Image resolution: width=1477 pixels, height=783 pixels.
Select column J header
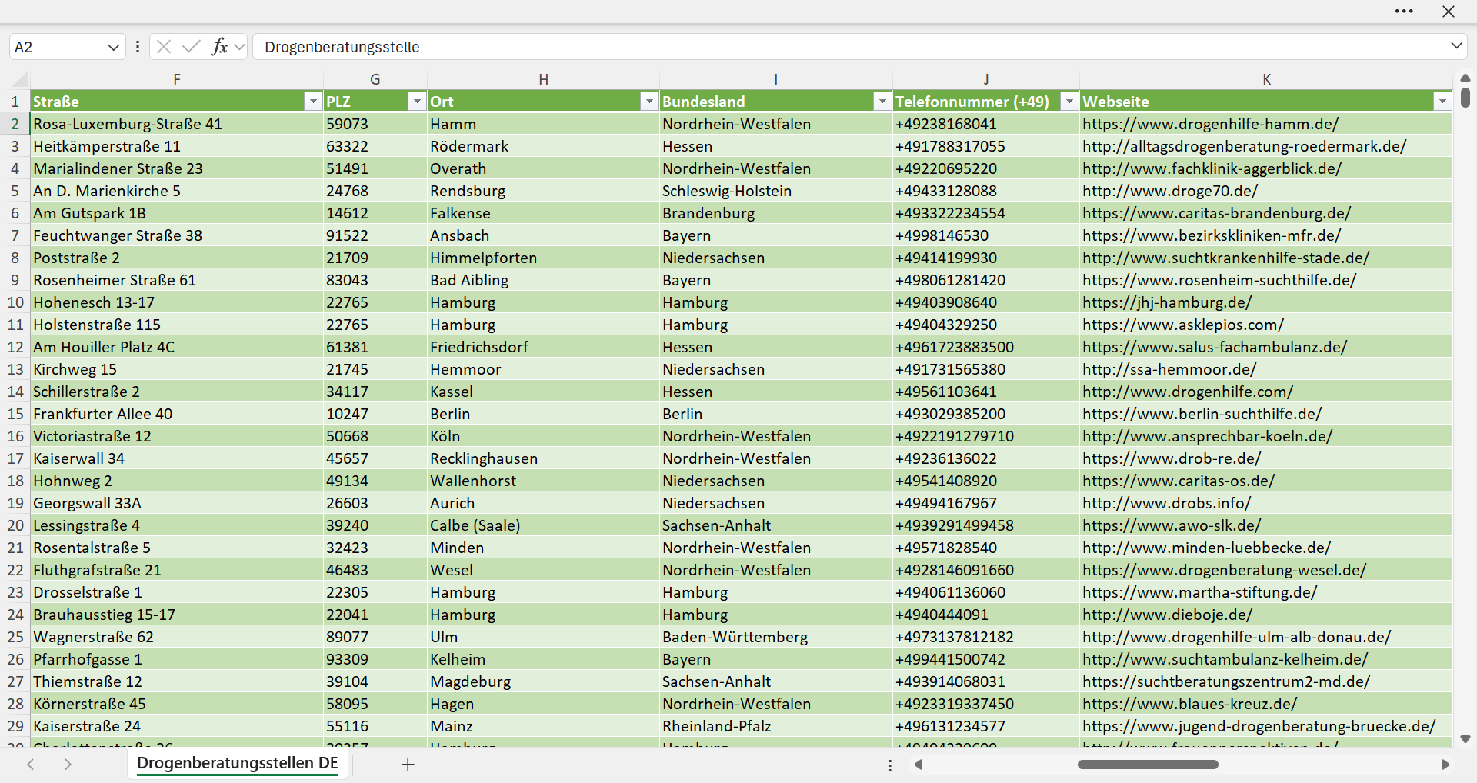tap(985, 79)
